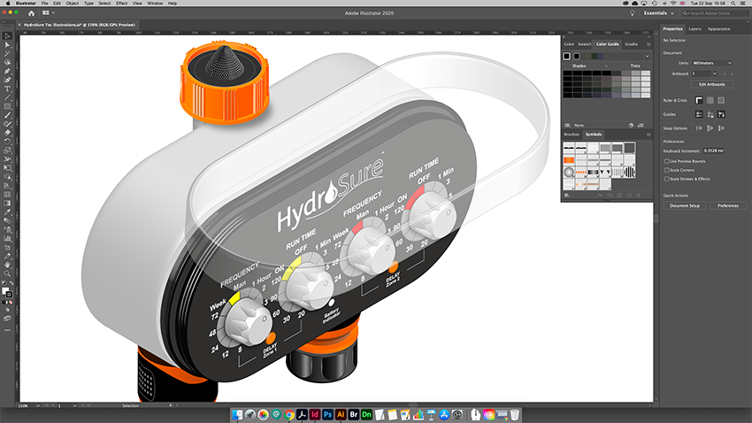This screenshot has height=423, width=752.
Task: Open Google Chrome from the Dock
Action: [288, 415]
